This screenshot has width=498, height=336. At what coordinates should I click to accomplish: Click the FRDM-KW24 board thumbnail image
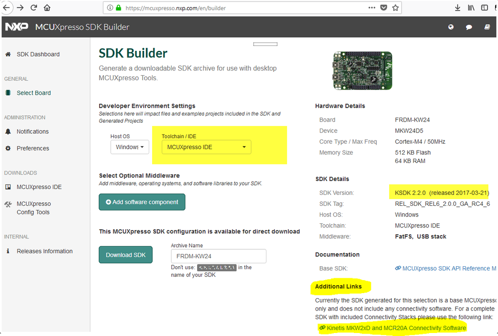(363, 70)
